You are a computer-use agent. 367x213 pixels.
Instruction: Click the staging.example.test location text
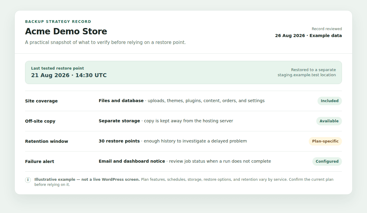307,75
